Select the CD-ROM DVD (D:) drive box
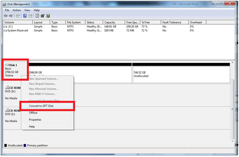Viewport: 239px width, 157px height. click(x=12, y=95)
